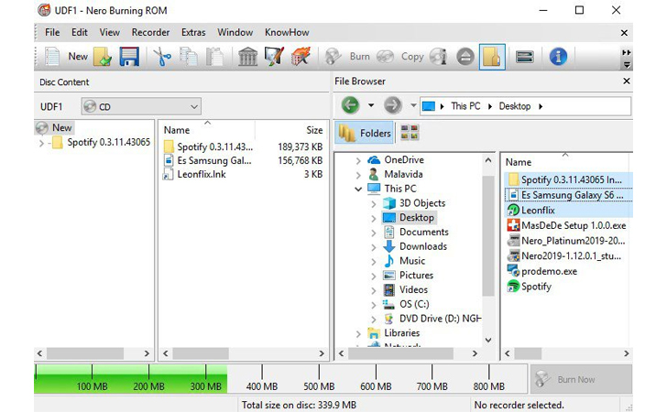Open the File menu
667x412 pixels.
(52, 32)
